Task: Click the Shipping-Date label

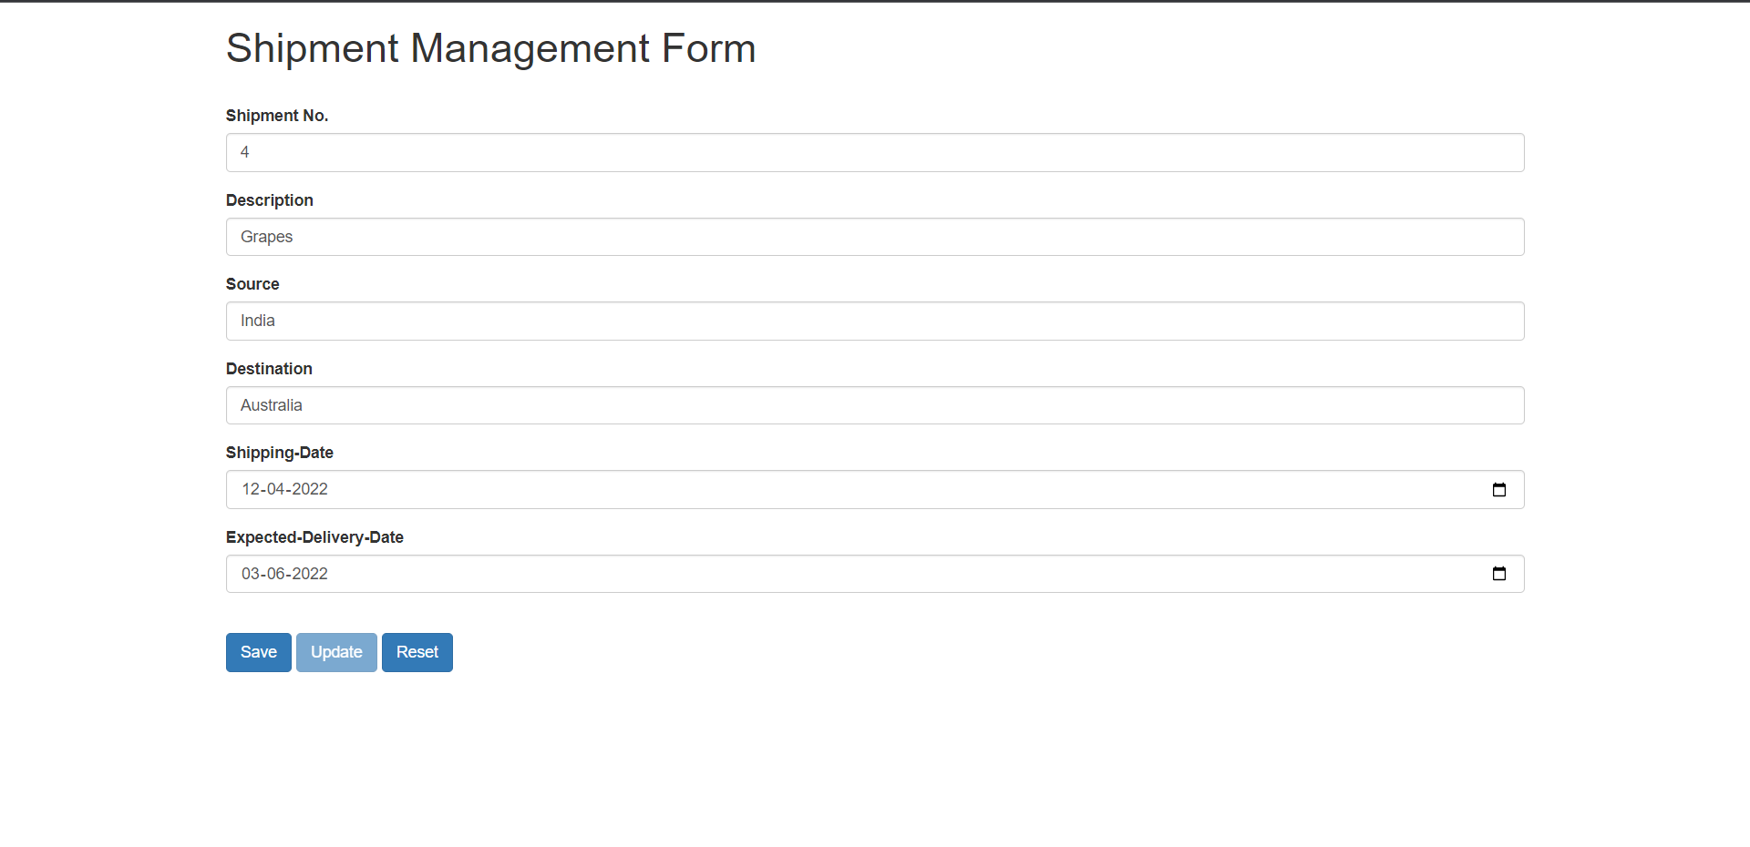Action: pos(279,453)
